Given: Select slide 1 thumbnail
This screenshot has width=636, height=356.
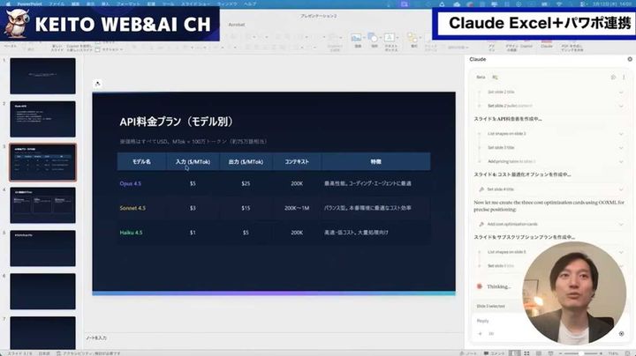Looking at the screenshot, I should pos(42,76).
